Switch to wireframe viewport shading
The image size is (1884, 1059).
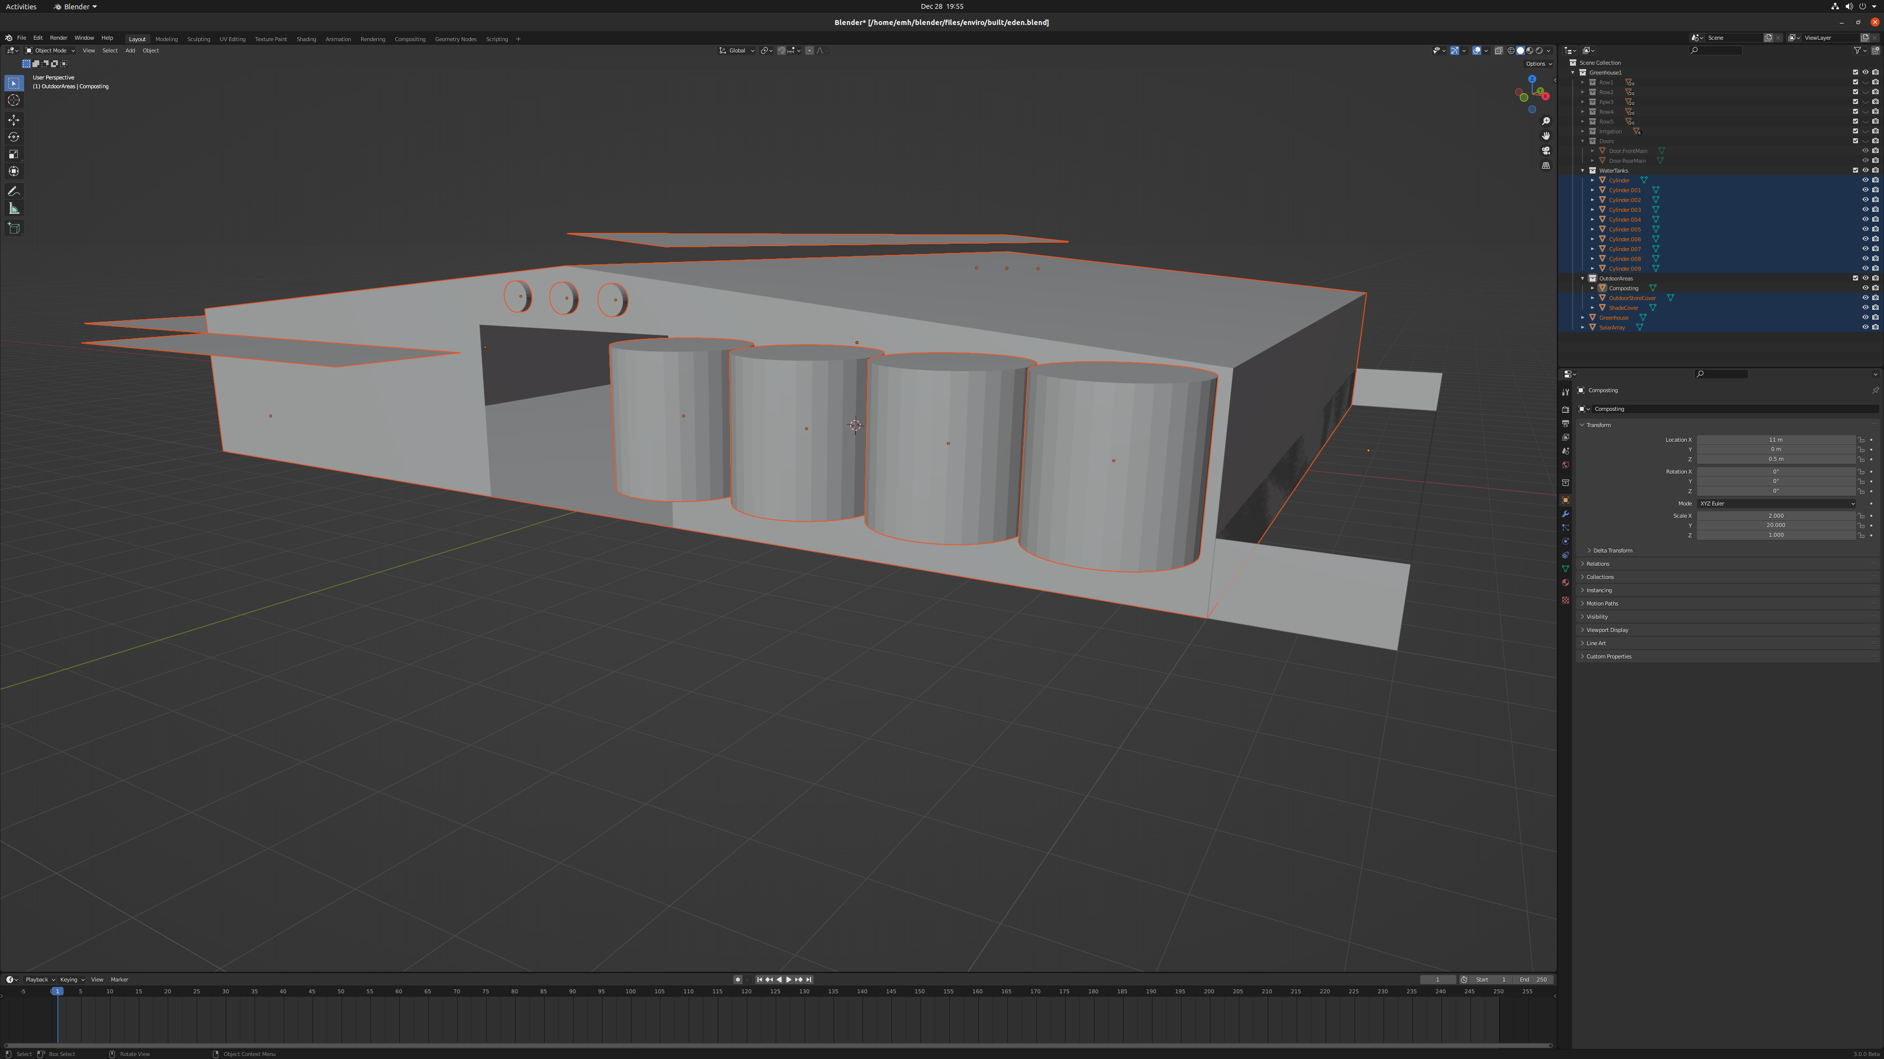point(1510,50)
